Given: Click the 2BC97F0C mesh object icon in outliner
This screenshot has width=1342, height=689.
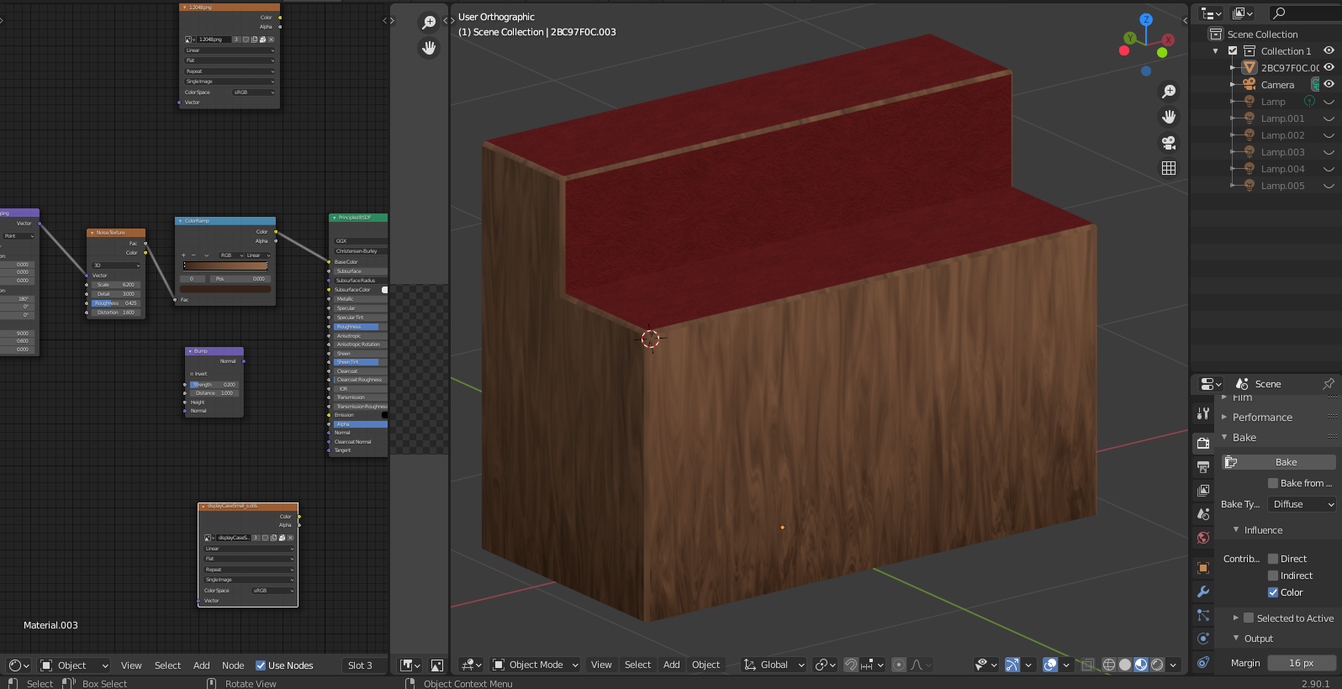Looking at the screenshot, I should click(x=1250, y=67).
